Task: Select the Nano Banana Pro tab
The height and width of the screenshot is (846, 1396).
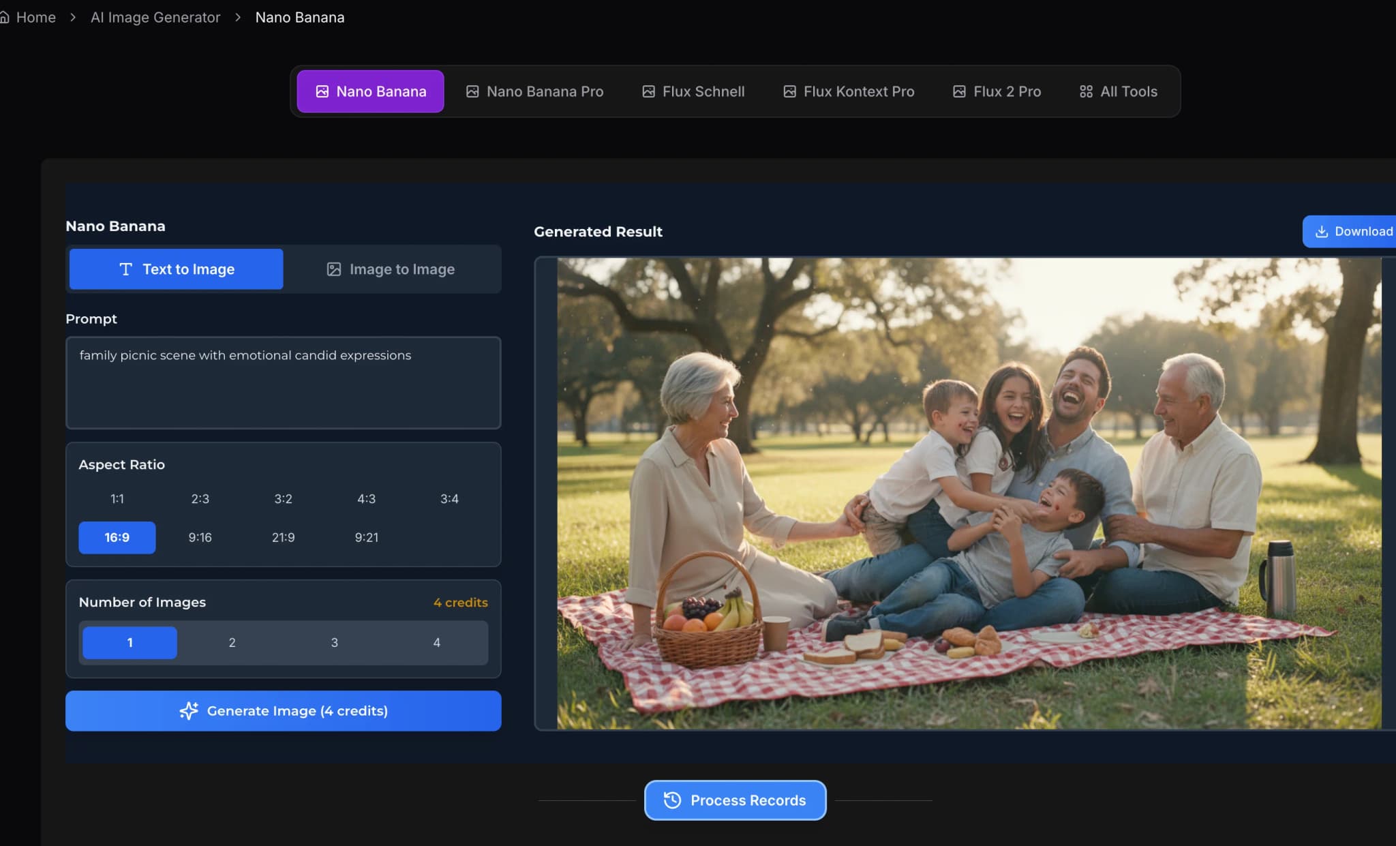Action: (x=534, y=91)
